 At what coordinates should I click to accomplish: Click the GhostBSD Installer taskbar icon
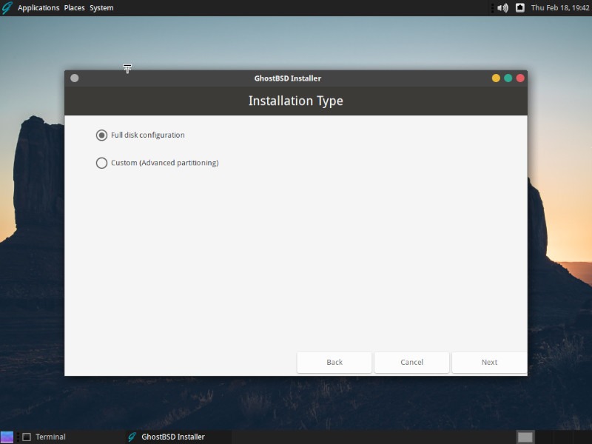132,437
